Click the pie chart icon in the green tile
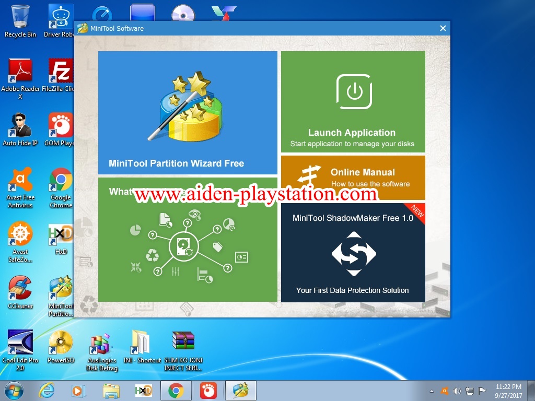The width and height of the screenshot is (535, 401). pyautogui.click(x=136, y=230)
